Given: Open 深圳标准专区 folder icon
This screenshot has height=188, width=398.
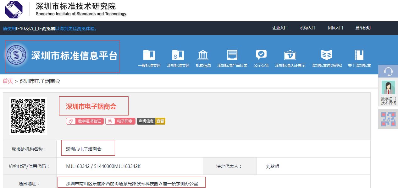Looking at the screenshot, I should 178,55.
